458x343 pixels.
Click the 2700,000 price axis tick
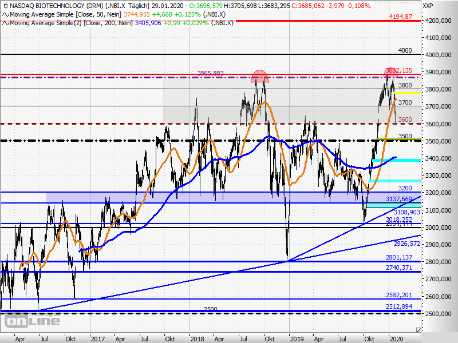[439, 279]
